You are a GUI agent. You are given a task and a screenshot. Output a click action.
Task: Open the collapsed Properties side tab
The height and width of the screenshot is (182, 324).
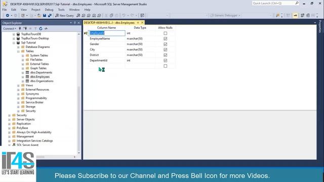(x=320, y=27)
